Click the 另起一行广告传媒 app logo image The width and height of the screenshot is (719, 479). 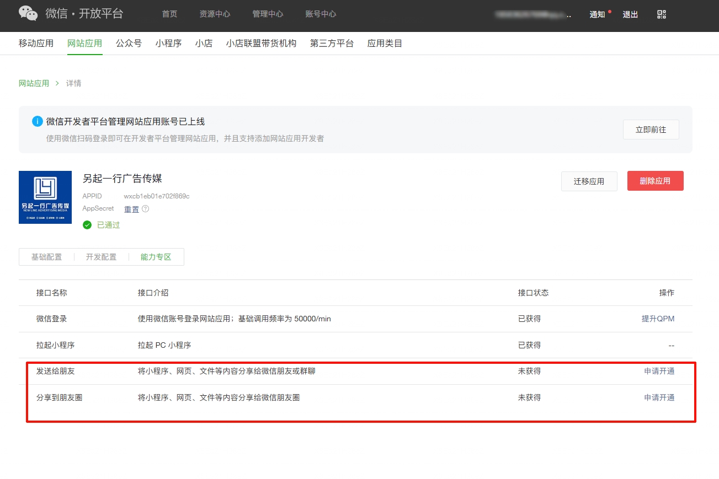tap(45, 197)
